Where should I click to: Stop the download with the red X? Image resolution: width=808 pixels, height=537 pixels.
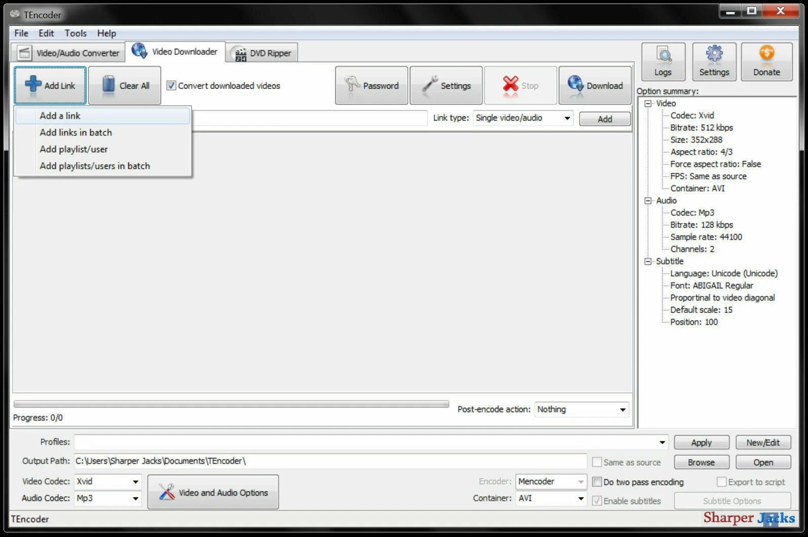[x=510, y=85]
